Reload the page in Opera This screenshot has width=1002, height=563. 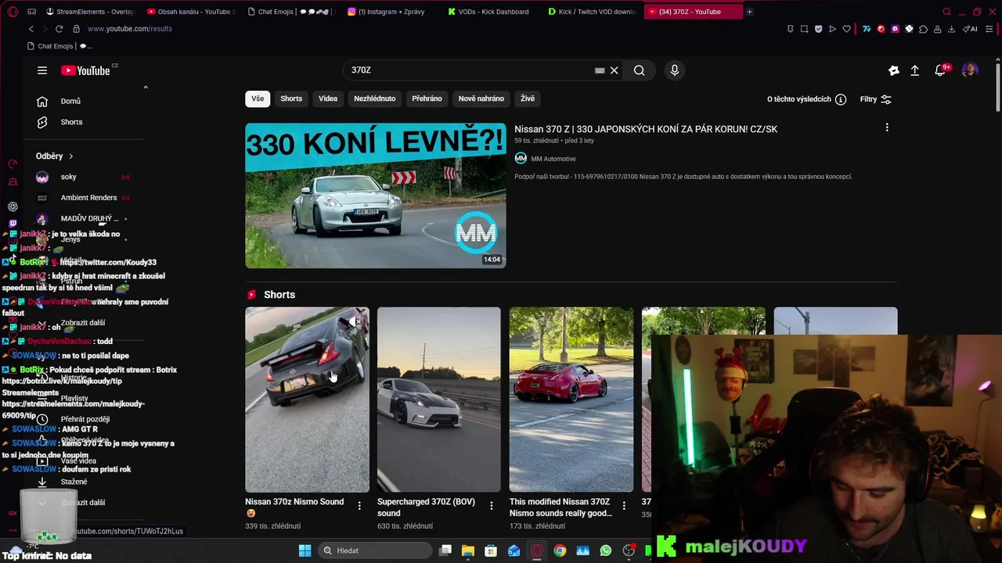tap(59, 29)
